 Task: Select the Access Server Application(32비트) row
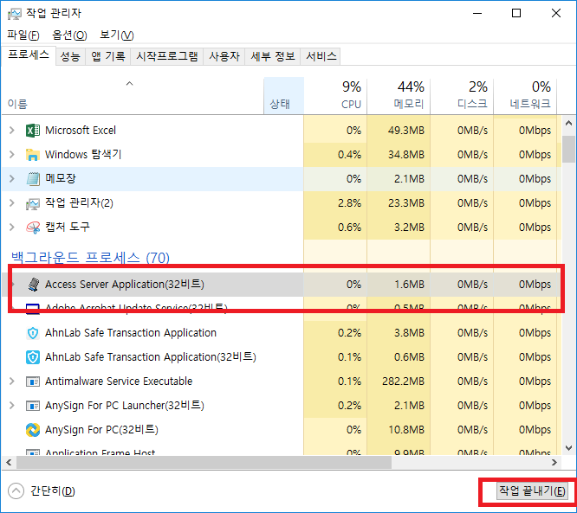pos(282,285)
